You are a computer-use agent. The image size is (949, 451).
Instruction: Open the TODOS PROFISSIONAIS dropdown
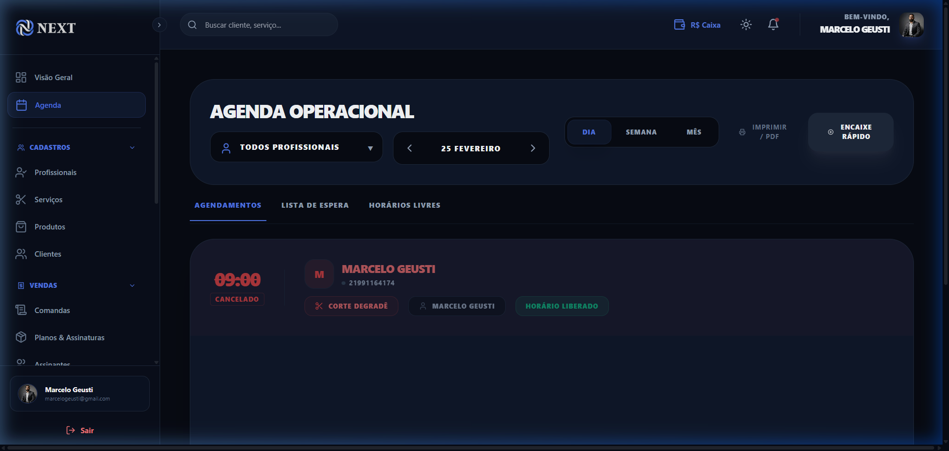click(296, 147)
